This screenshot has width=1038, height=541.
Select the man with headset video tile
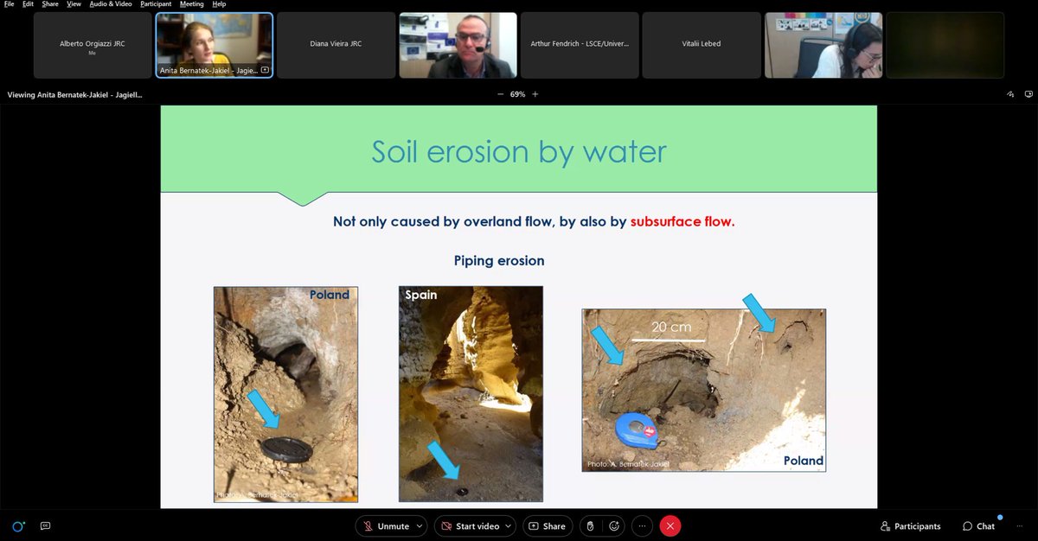458,45
